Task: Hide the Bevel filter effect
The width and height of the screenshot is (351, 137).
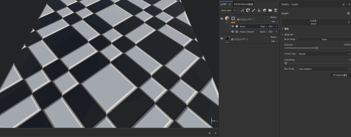Action: [x=233, y=26]
